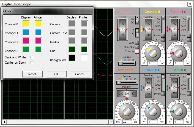Cancel the Setup dialog

[80, 74]
